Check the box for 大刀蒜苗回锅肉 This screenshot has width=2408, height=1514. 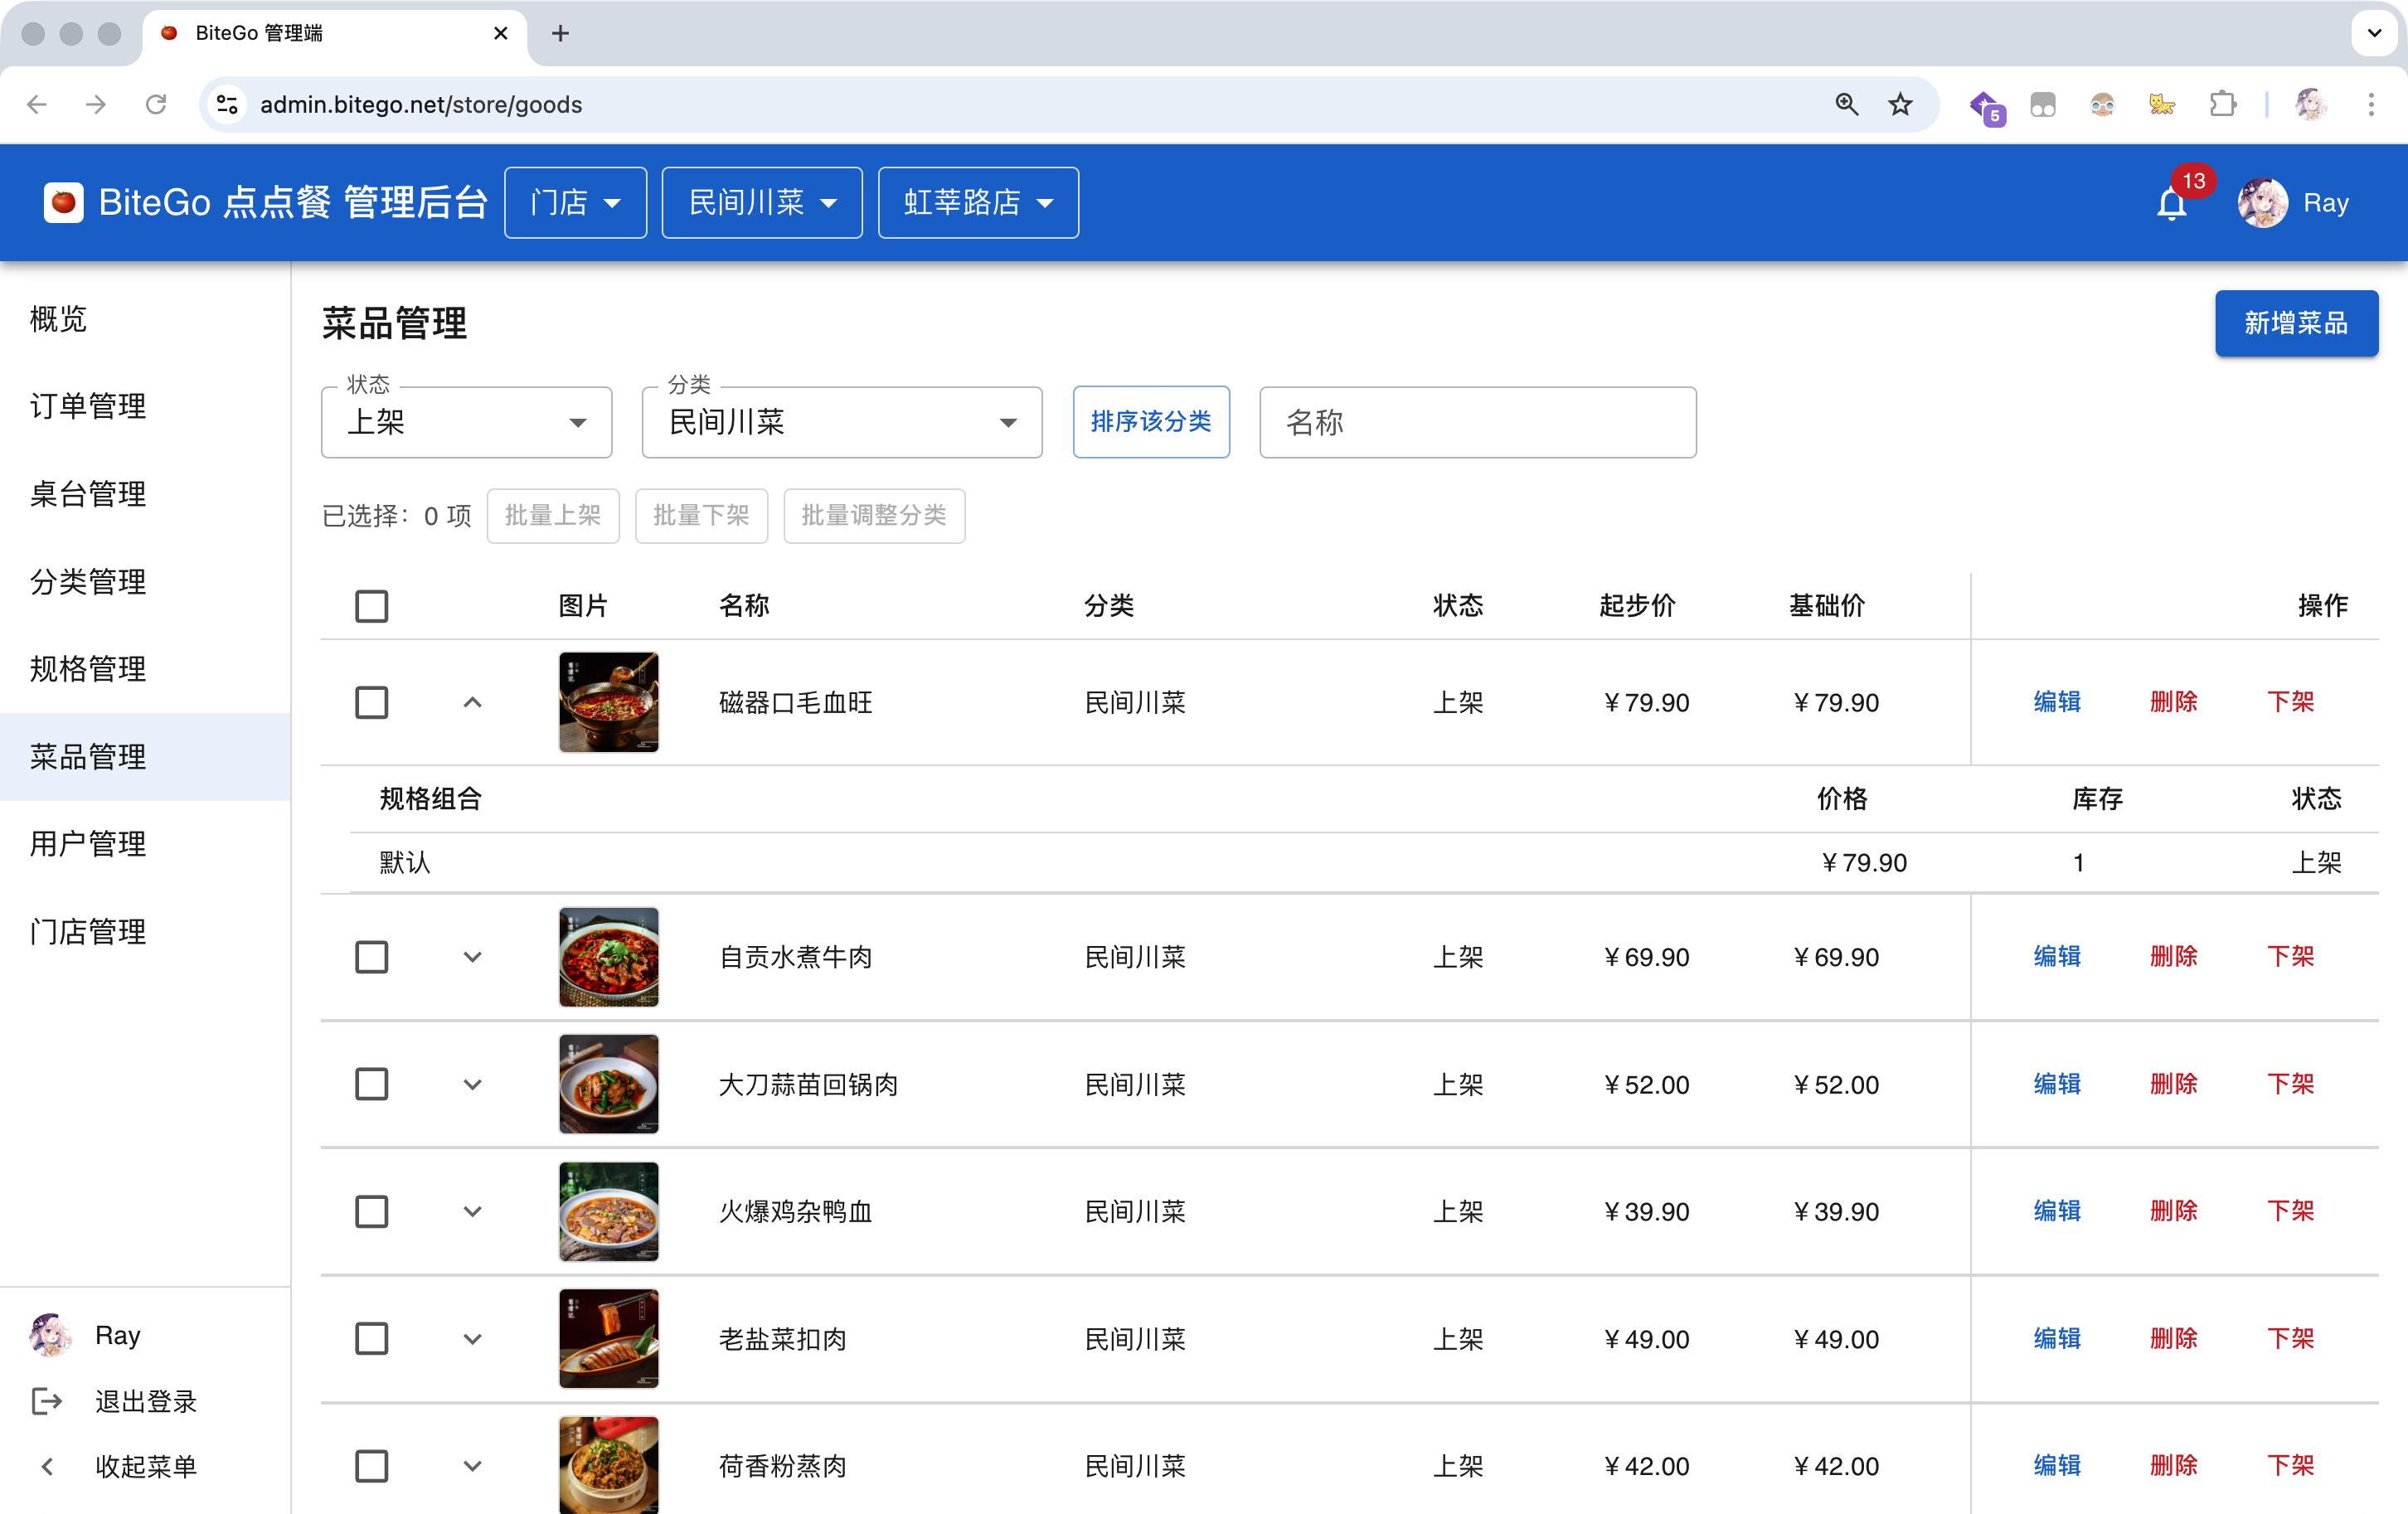click(x=371, y=1084)
